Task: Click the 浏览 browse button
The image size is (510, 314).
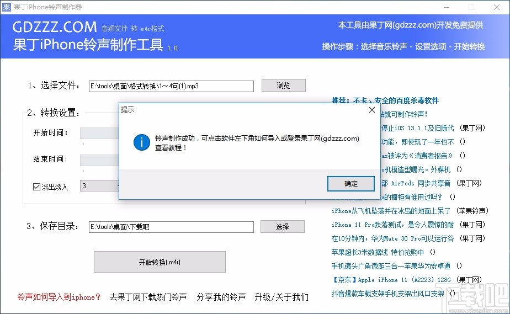Action: (283, 86)
